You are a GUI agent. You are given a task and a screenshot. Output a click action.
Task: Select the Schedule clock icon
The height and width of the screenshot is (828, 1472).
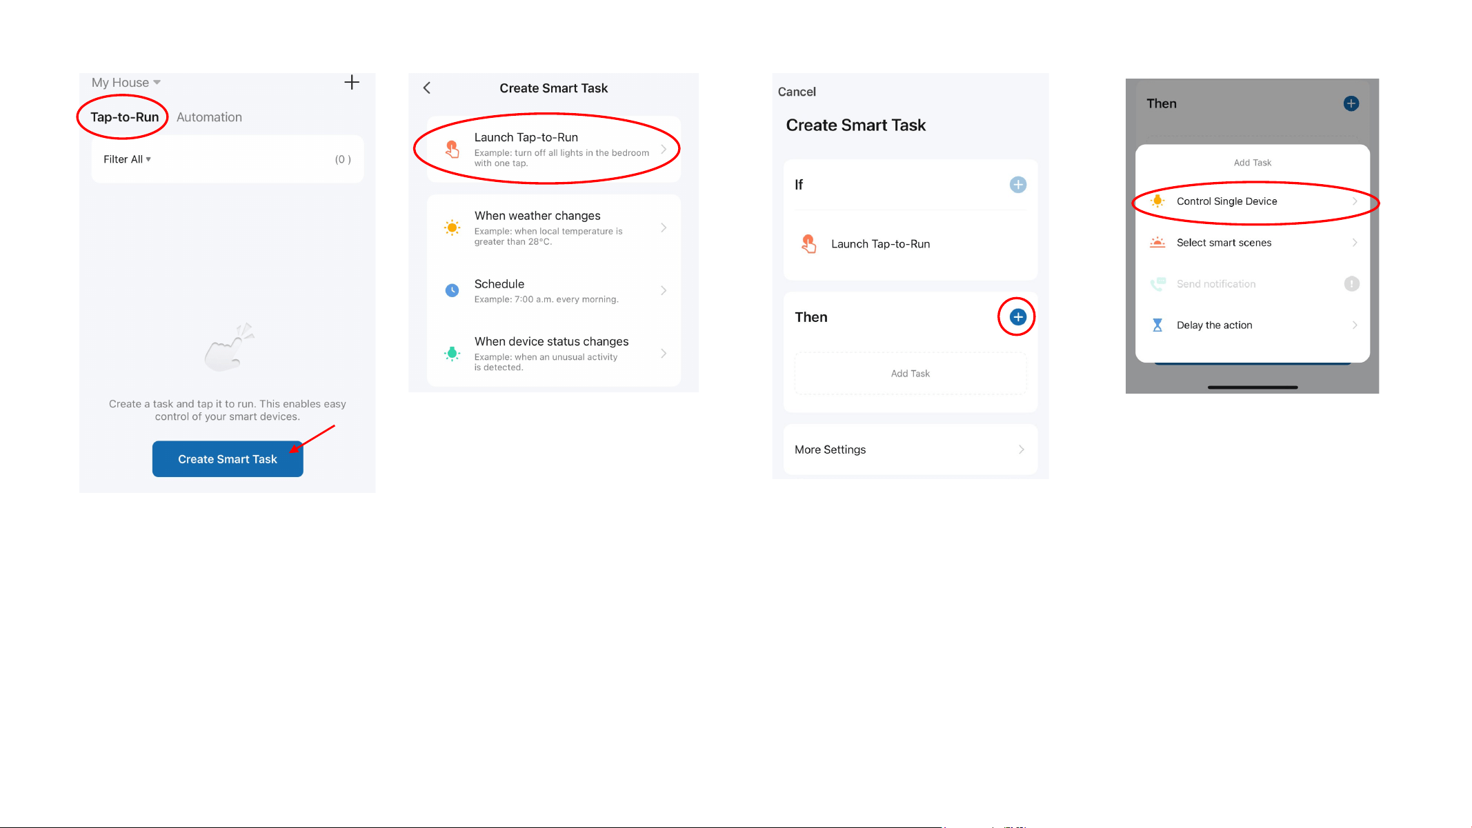pyautogui.click(x=452, y=290)
